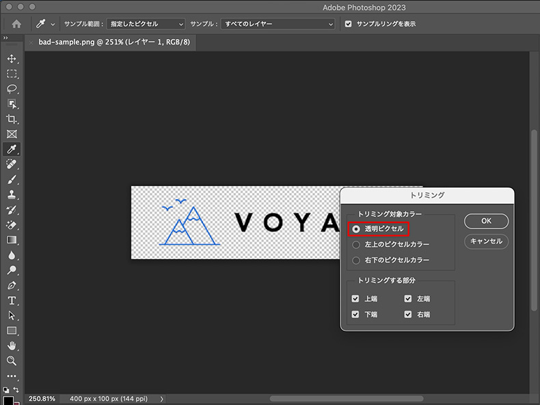The width and height of the screenshot is (540, 405).
Task: Select 右下のピクセルカラー radio option
Action: [355, 260]
